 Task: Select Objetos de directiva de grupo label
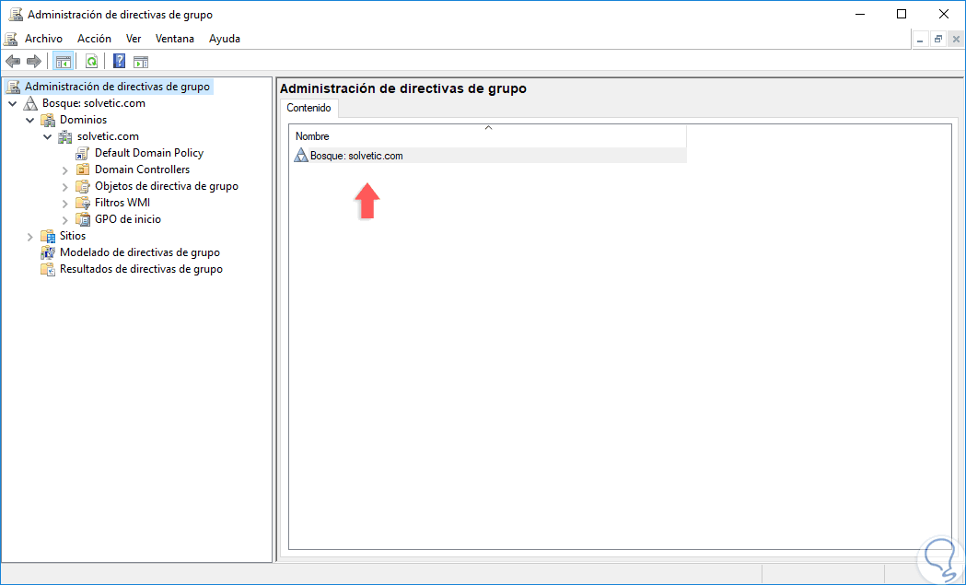pos(167,186)
